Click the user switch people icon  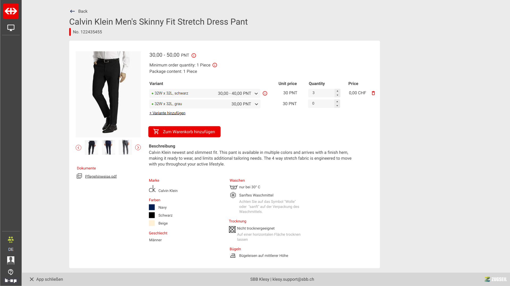coord(11,240)
